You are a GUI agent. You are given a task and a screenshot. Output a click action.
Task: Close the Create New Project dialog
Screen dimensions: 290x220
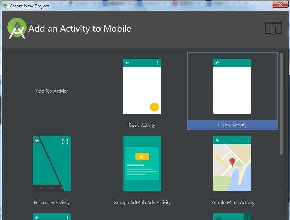280,4
